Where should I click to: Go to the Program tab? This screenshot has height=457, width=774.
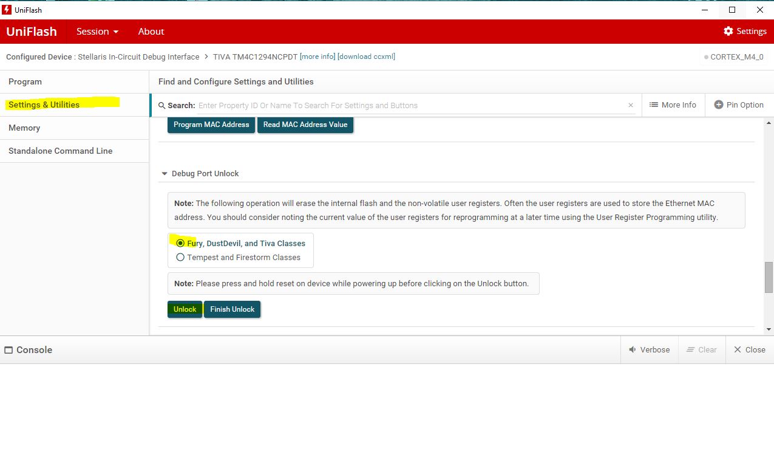[x=75, y=81]
